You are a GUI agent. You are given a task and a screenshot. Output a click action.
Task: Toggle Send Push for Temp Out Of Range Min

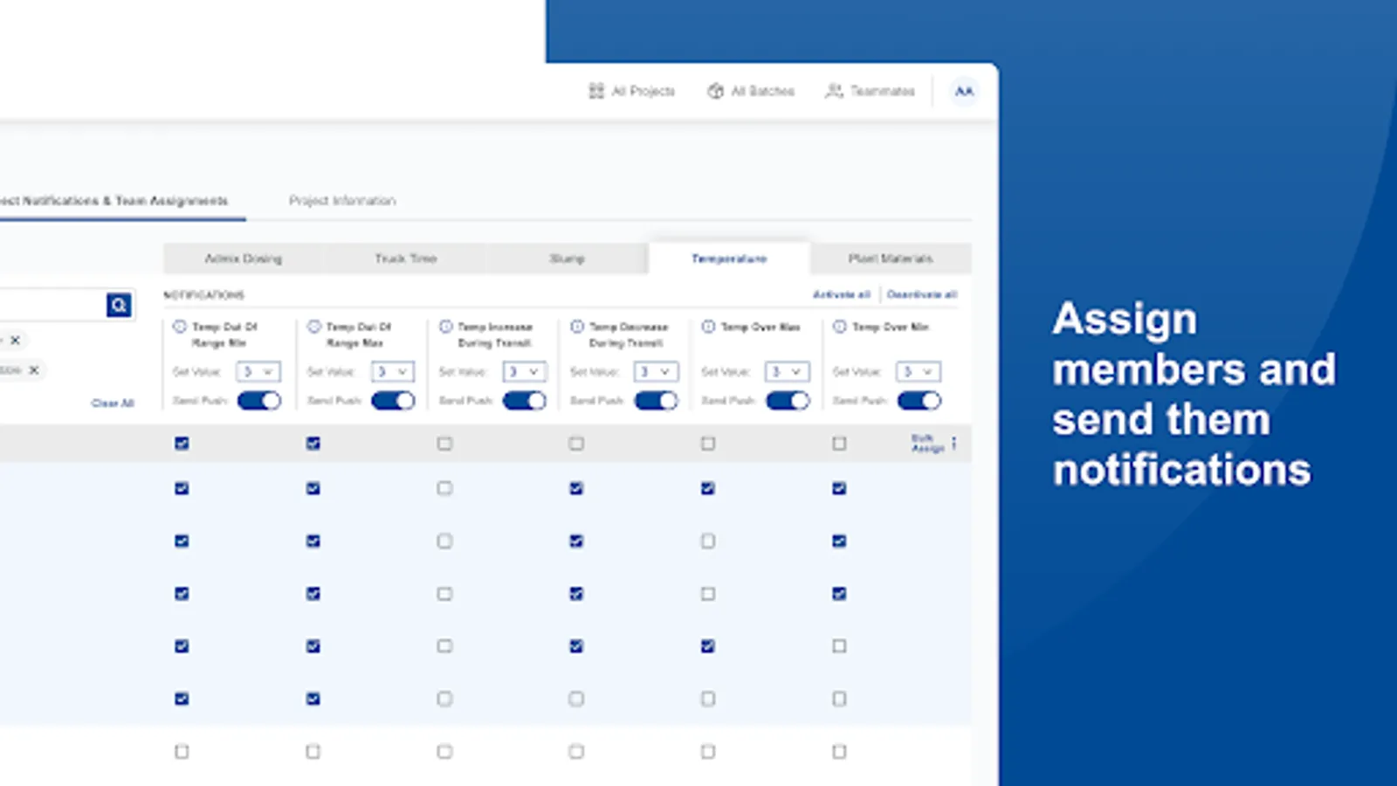pyautogui.click(x=259, y=401)
